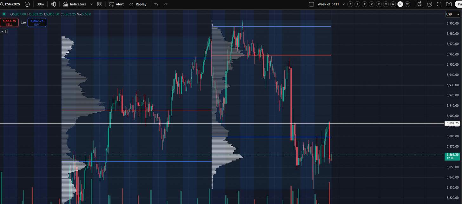Add a symbol to compare with plus icon
Viewport: 462px width, 204px height.
27,4
